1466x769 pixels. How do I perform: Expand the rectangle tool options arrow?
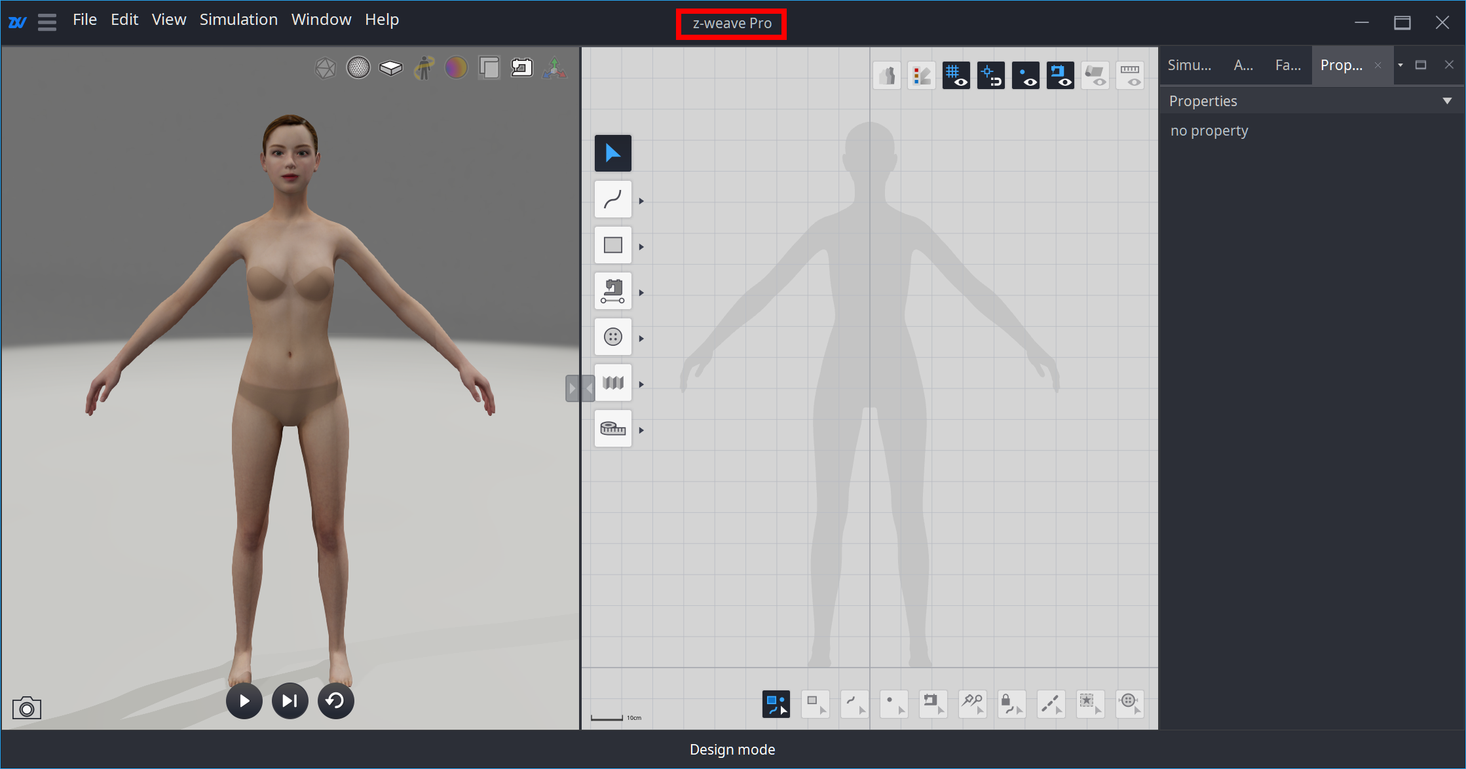coord(641,247)
